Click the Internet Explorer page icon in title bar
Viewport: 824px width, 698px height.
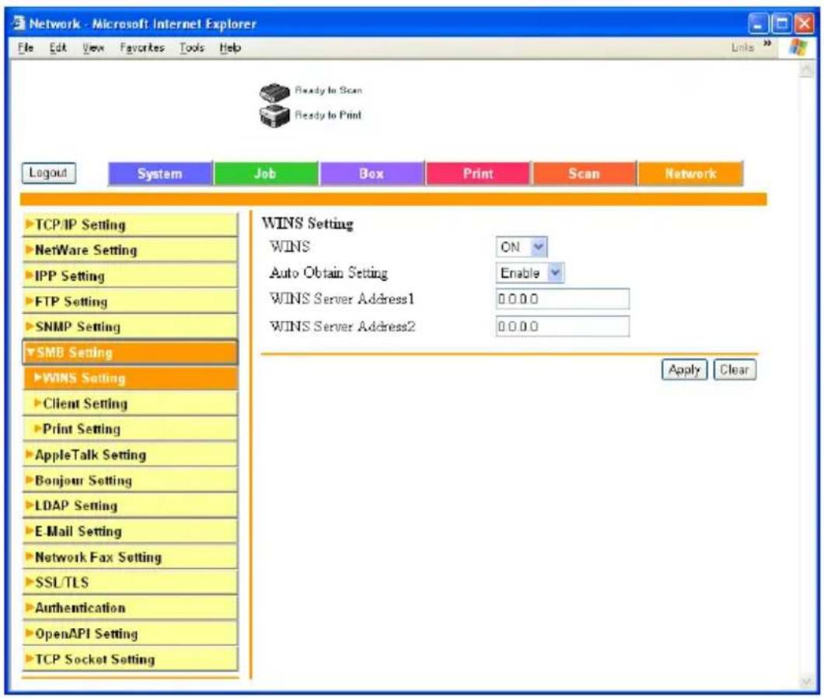click(x=19, y=23)
